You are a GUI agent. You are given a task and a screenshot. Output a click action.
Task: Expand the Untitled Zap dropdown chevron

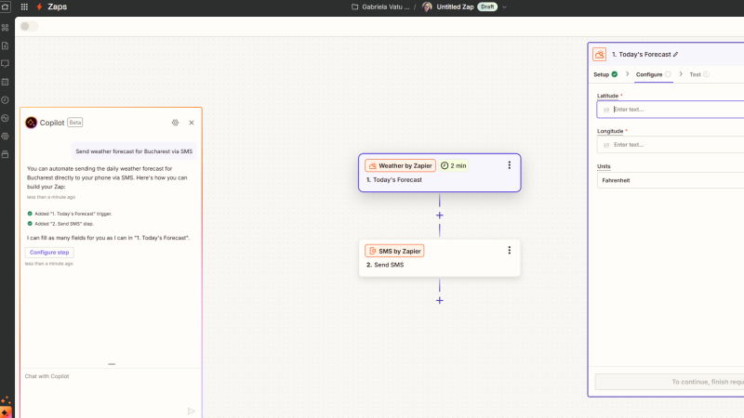click(504, 7)
